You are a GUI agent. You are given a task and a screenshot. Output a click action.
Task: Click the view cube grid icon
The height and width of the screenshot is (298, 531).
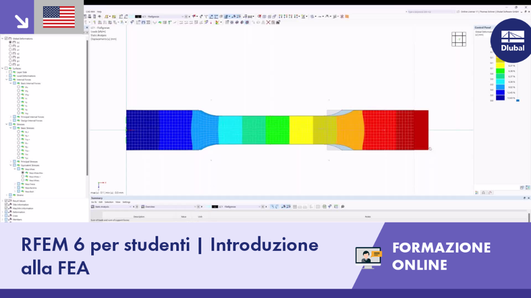(459, 39)
